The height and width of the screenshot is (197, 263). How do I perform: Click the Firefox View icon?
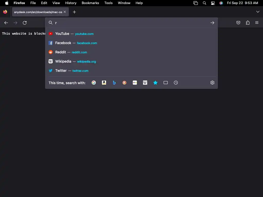pyautogui.click(x=5, y=12)
